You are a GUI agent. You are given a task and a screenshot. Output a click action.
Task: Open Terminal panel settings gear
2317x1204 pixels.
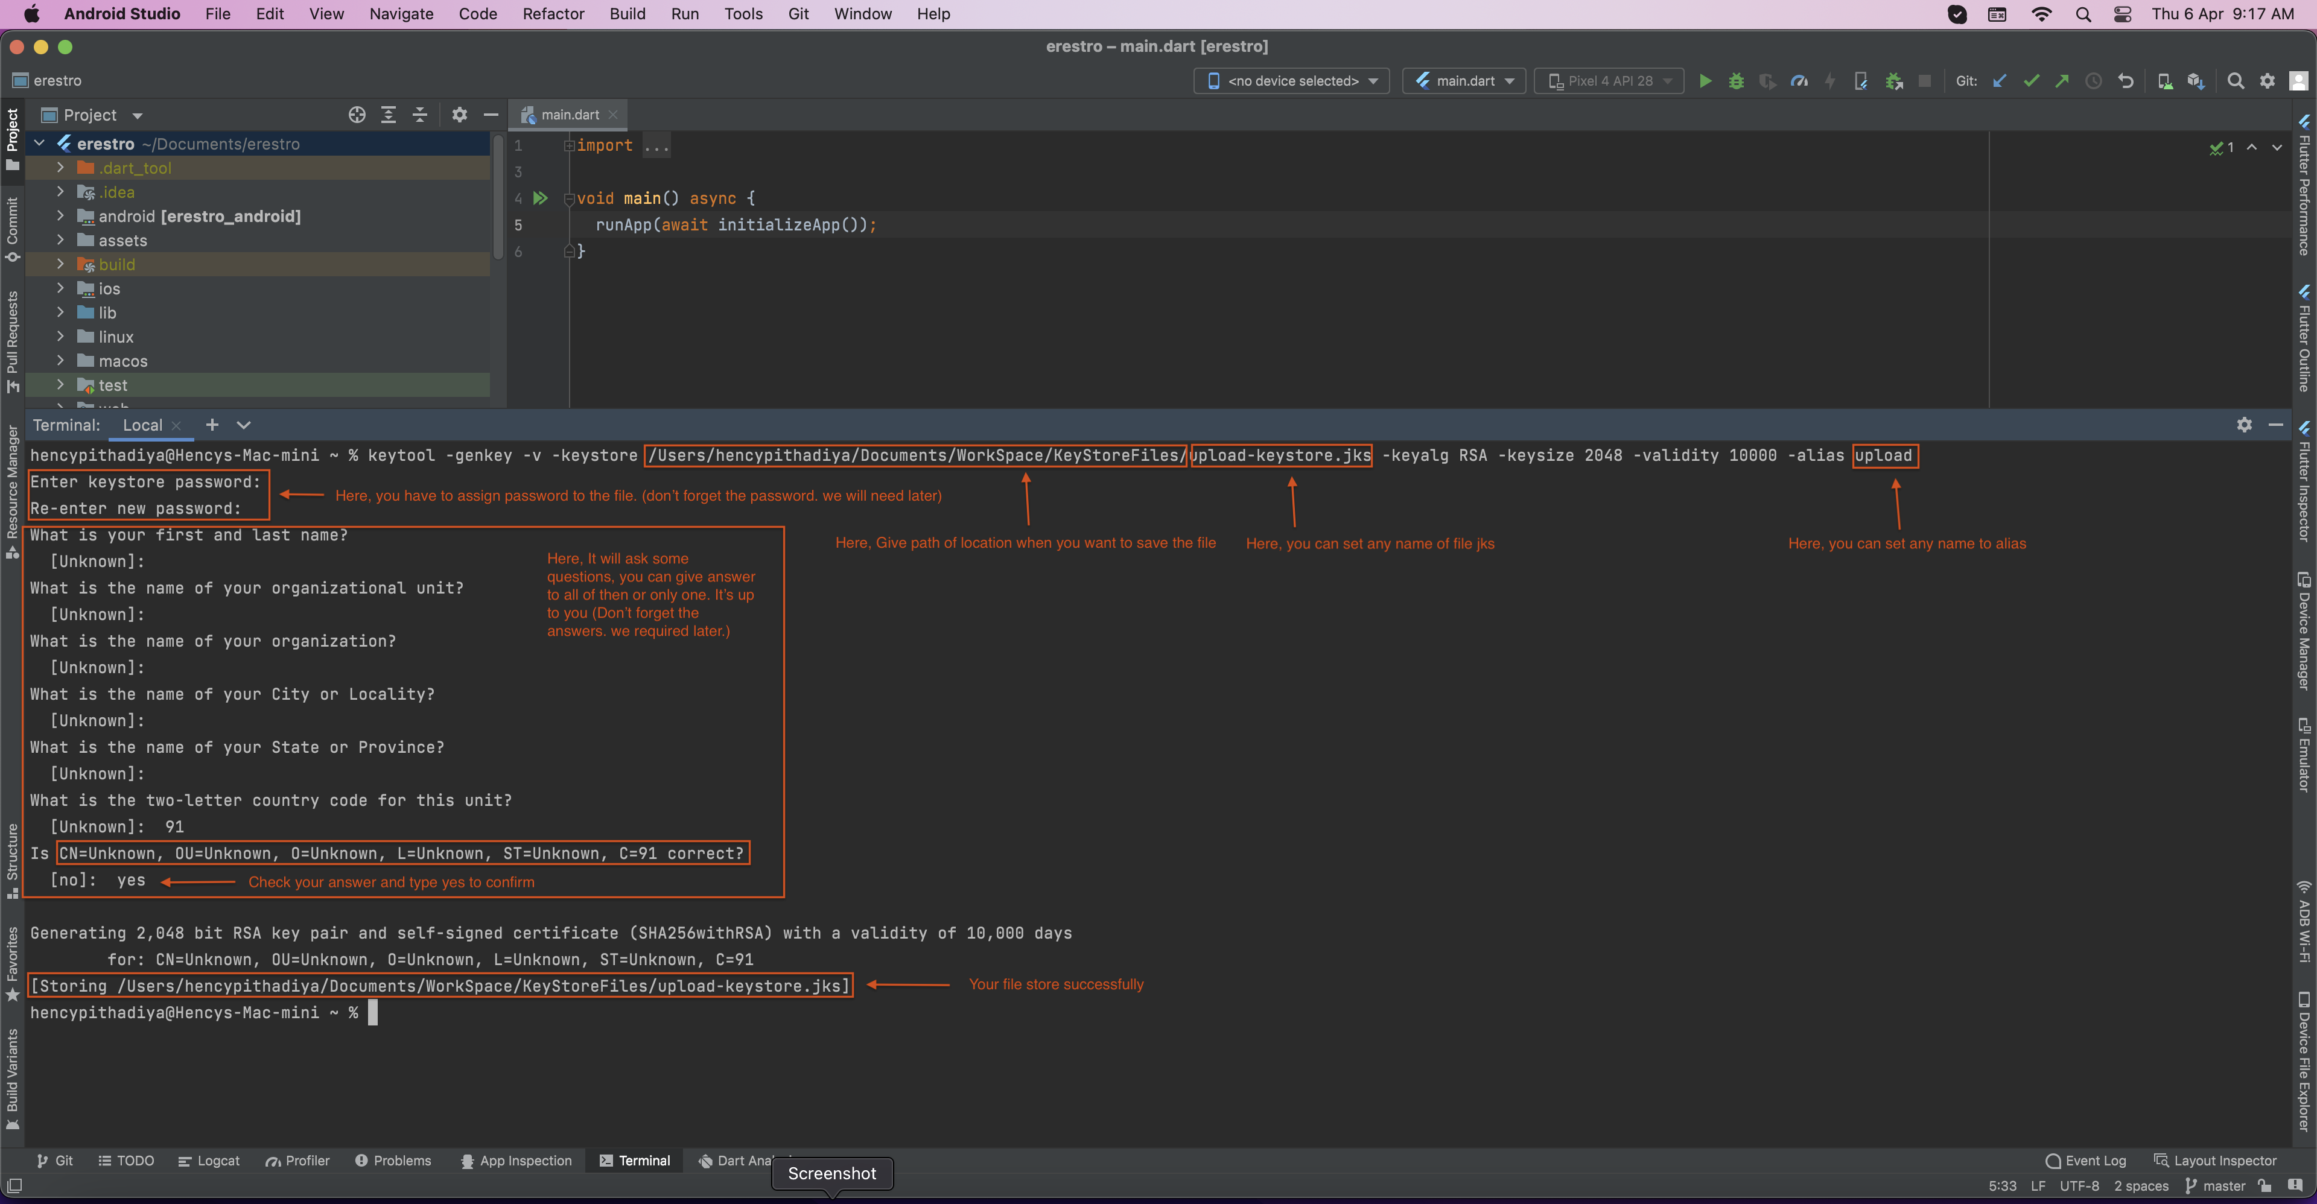2244,425
